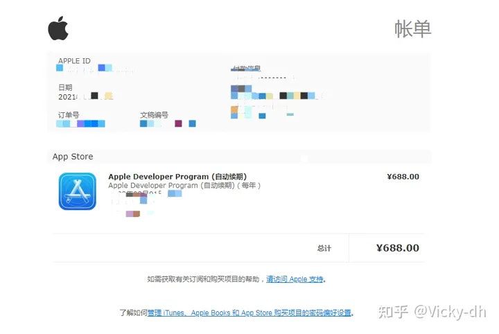Click the bold Apple Developer Program (自动续期) title
The height and width of the screenshot is (334, 499).
click(177, 177)
